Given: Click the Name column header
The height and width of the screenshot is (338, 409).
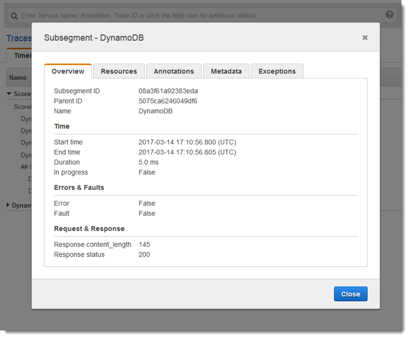Looking at the screenshot, I should (18, 78).
